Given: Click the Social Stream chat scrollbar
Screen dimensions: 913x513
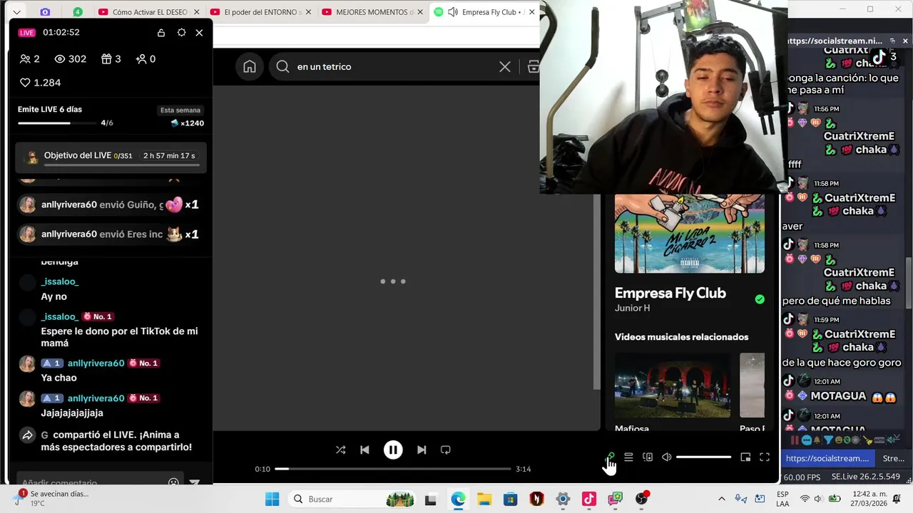Looking at the screenshot, I should point(909,283).
